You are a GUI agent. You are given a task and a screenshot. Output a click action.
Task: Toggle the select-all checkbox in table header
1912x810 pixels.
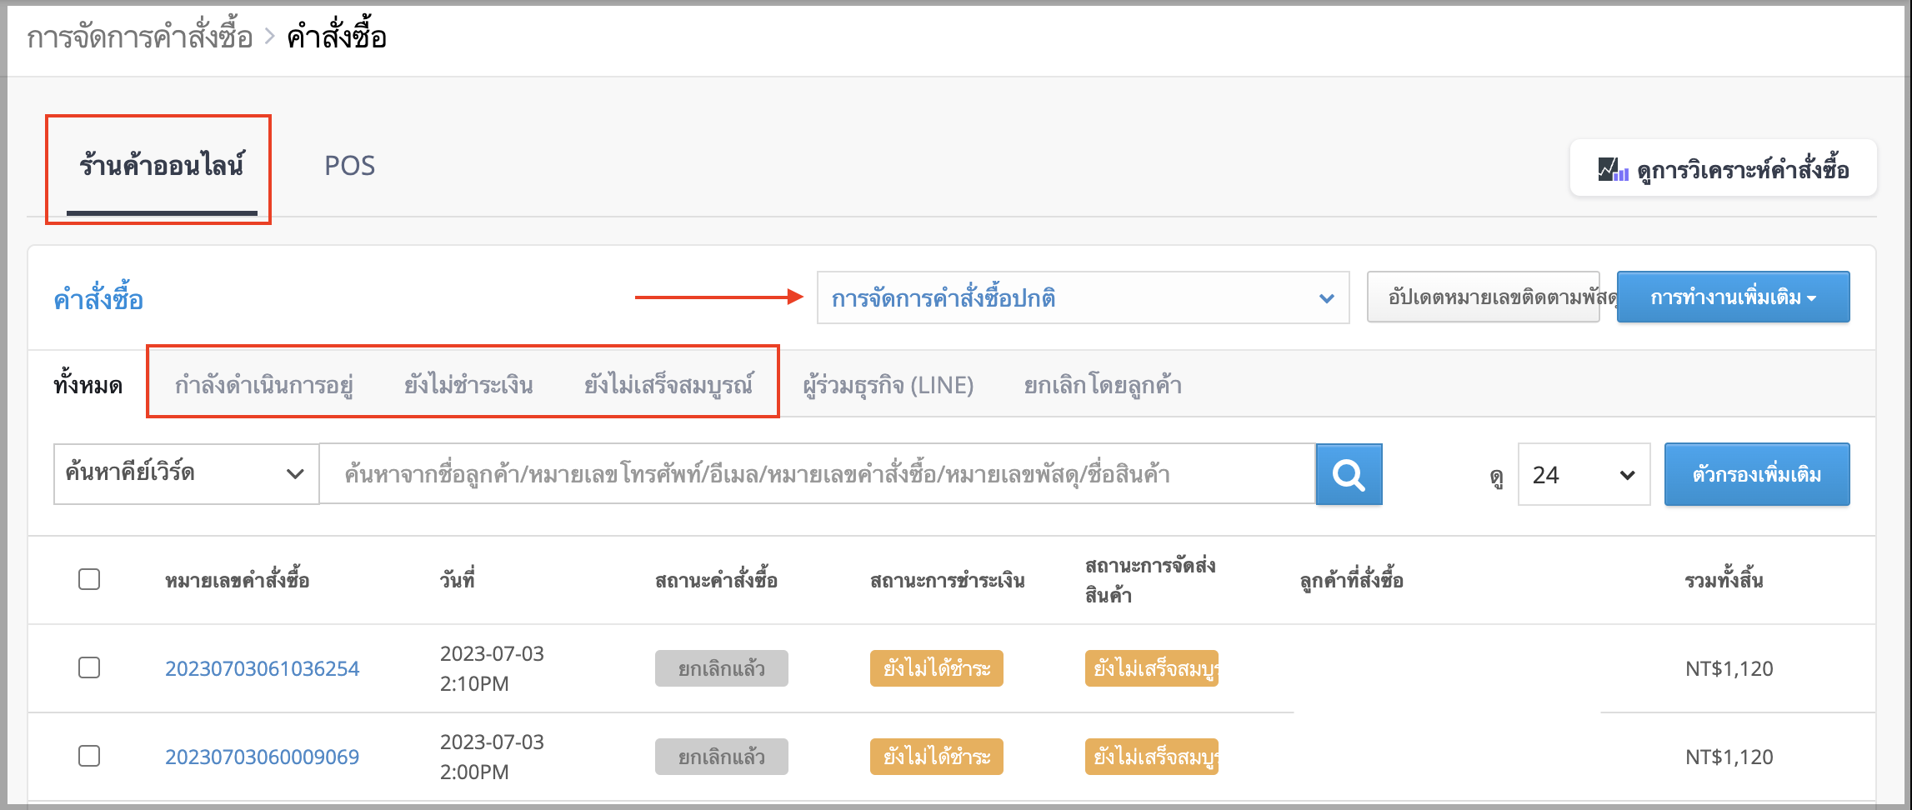(x=89, y=579)
